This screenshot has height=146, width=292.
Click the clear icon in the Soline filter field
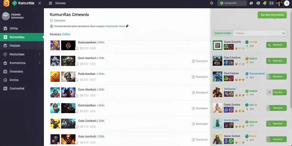tap(283, 33)
